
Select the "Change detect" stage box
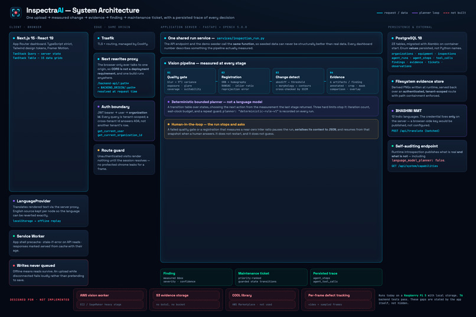(298, 81)
